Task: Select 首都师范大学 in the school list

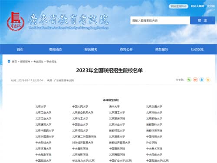Action: [117, 130]
